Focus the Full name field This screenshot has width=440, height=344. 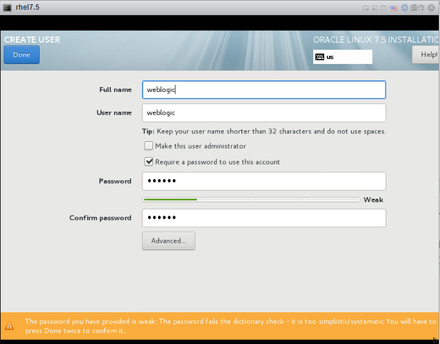coord(264,90)
